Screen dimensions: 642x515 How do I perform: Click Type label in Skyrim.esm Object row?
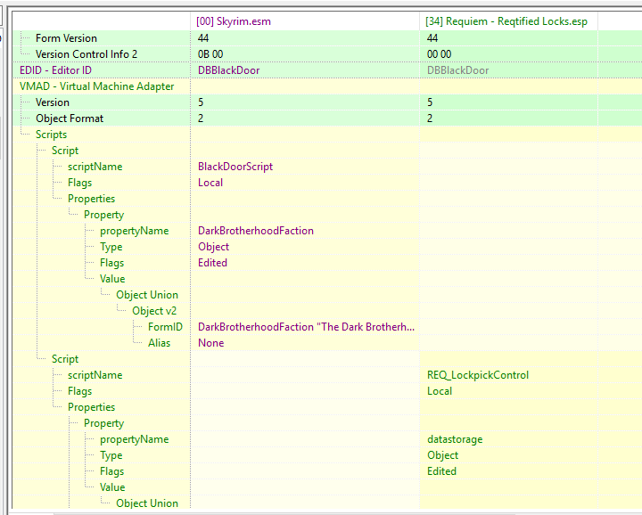[111, 247]
